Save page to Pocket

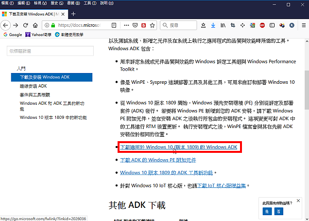click(135, 25)
